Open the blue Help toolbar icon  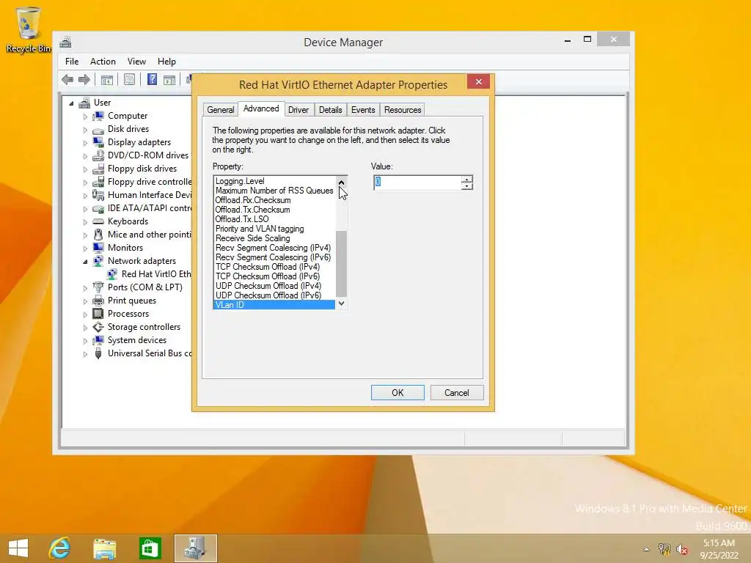pos(152,79)
